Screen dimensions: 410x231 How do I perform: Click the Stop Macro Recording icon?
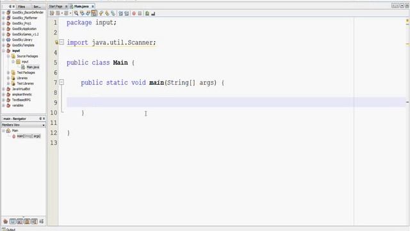[140, 13]
